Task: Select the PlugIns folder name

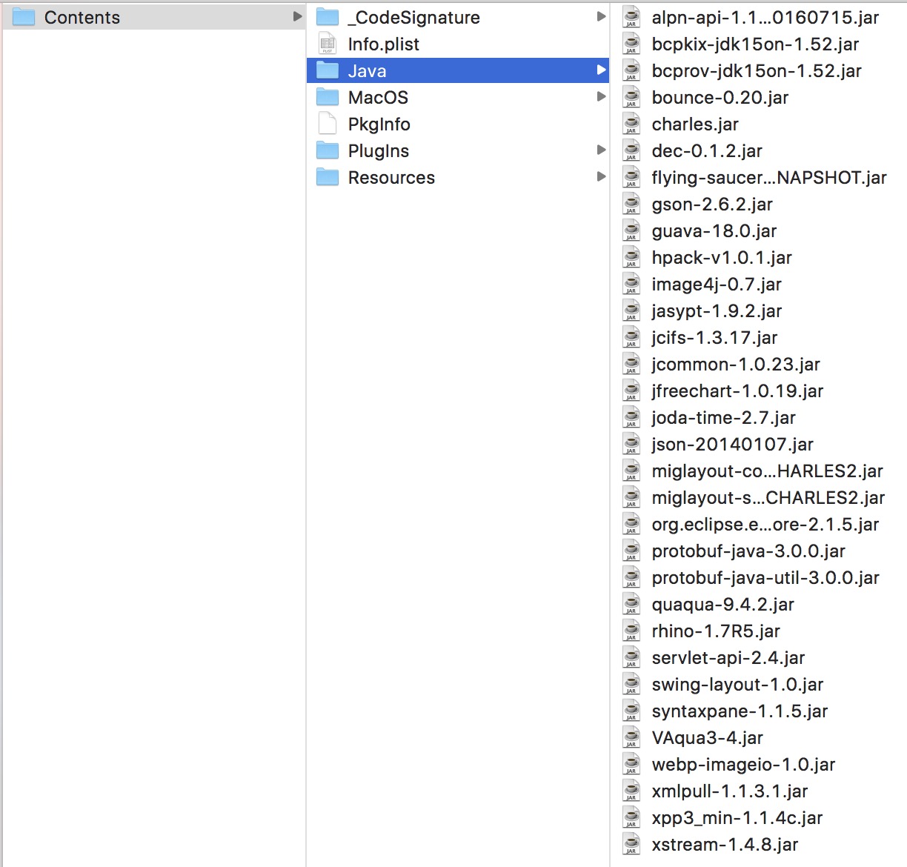Action: (x=379, y=151)
